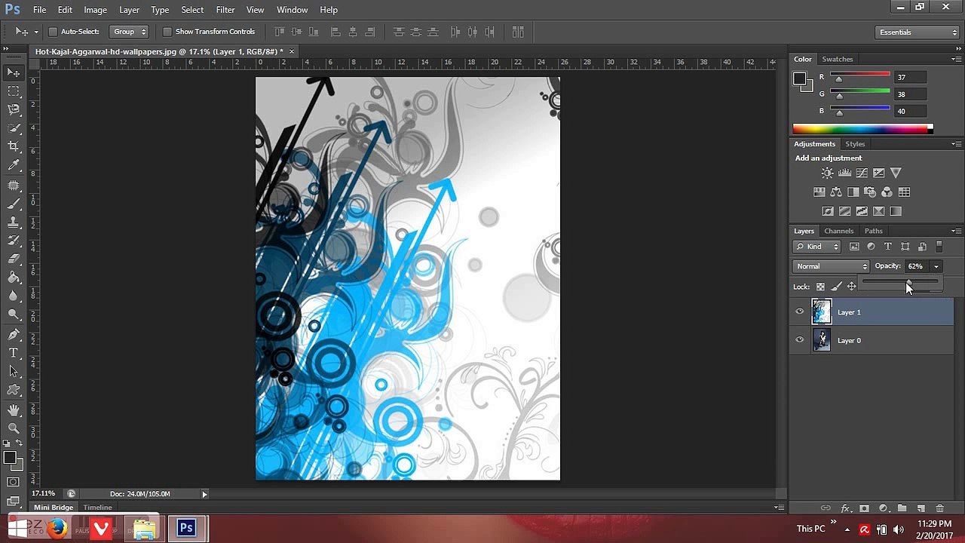This screenshot has height=543, width=965.
Task: Switch to the Swatches tab
Action: click(838, 59)
